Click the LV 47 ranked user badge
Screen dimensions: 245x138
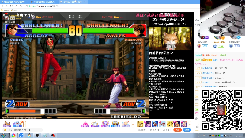221,46
